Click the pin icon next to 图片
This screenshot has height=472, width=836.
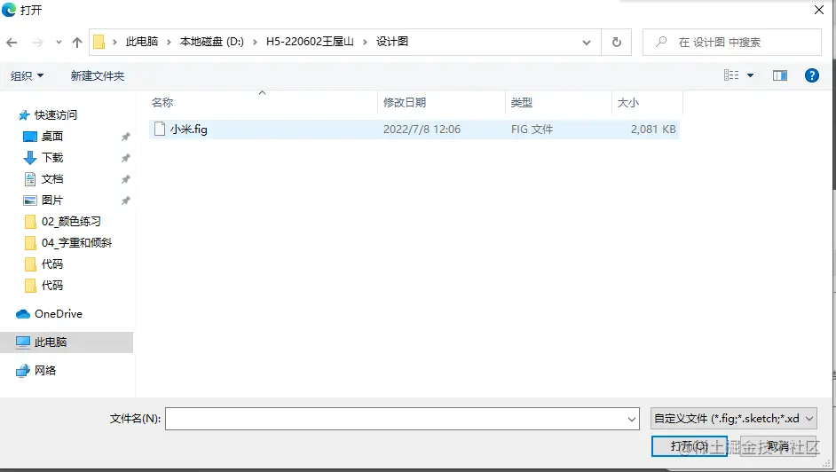tap(125, 201)
